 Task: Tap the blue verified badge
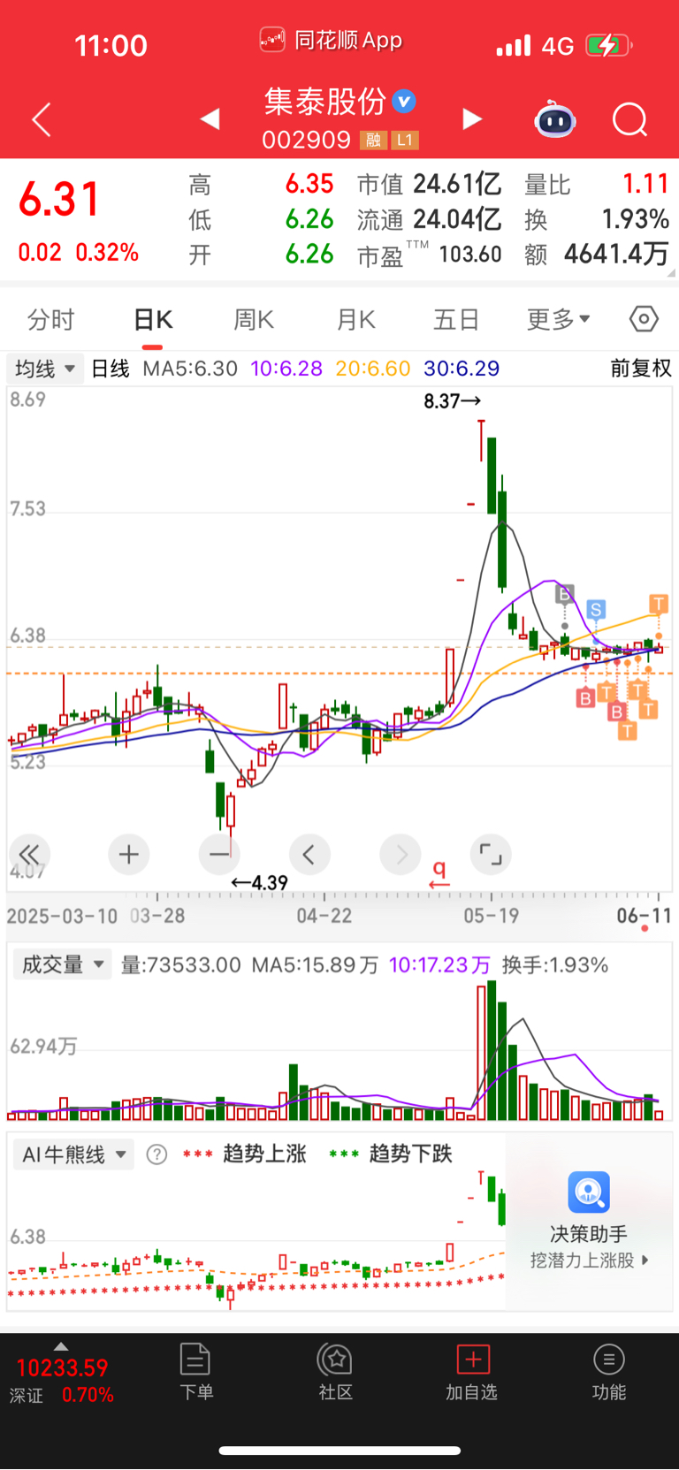404,101
